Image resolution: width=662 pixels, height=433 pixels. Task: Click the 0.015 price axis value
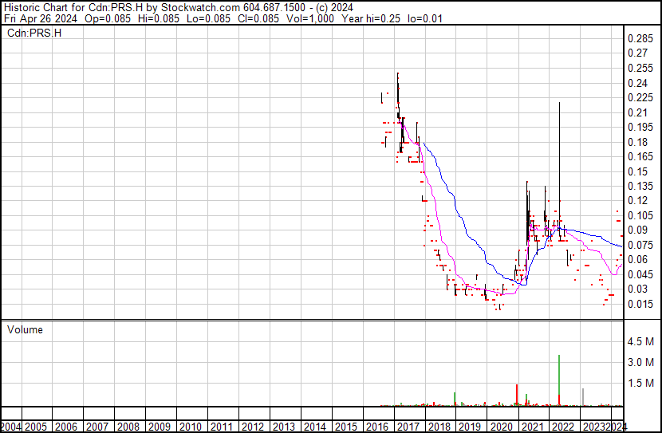click(640, 304)
